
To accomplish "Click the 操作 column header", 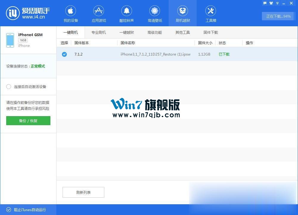I will click(249, 43).
